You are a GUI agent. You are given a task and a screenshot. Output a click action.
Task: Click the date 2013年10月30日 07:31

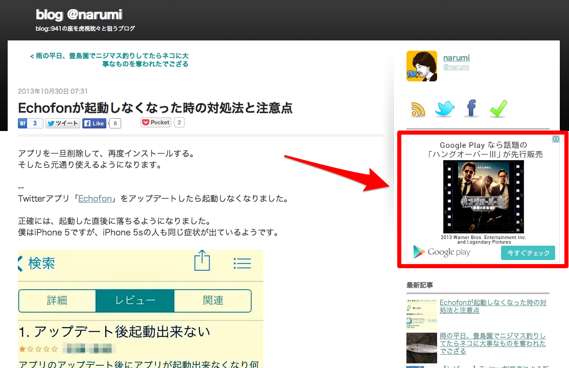click(x=53, y=91)
